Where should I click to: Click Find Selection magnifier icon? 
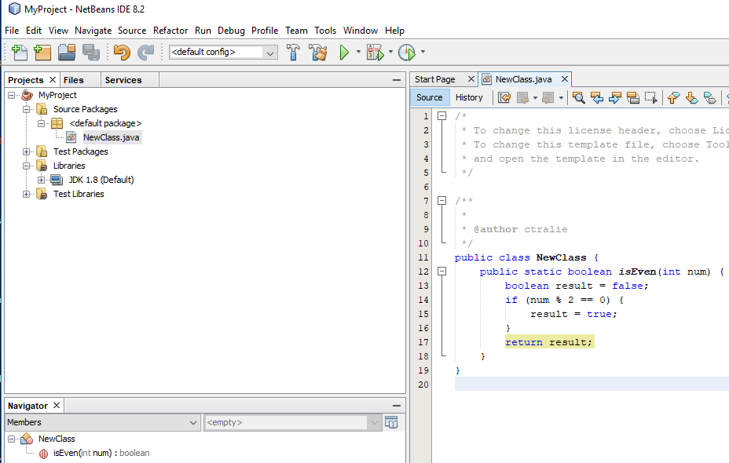coord(578,97)
